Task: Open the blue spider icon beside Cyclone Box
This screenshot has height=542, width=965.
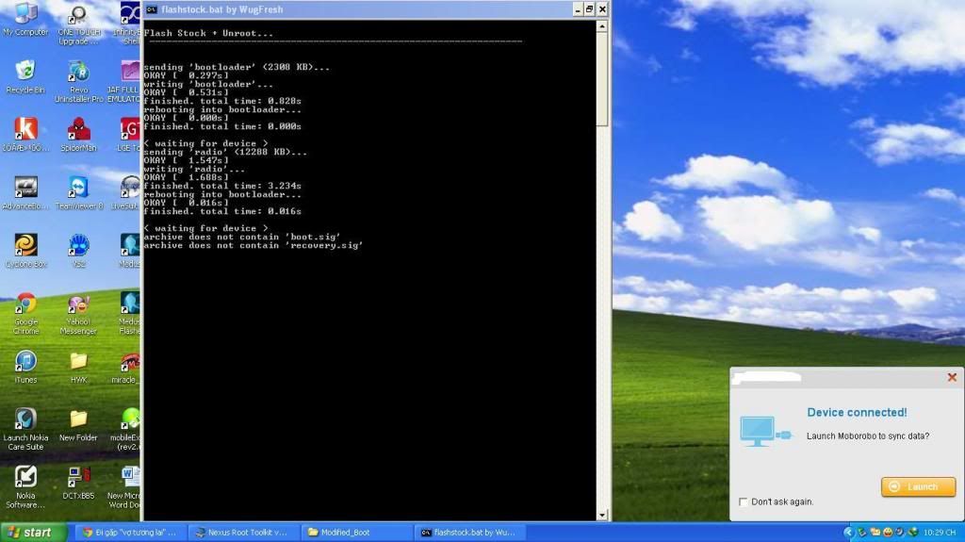Action: pyautogui.click(x=79, y=251)
